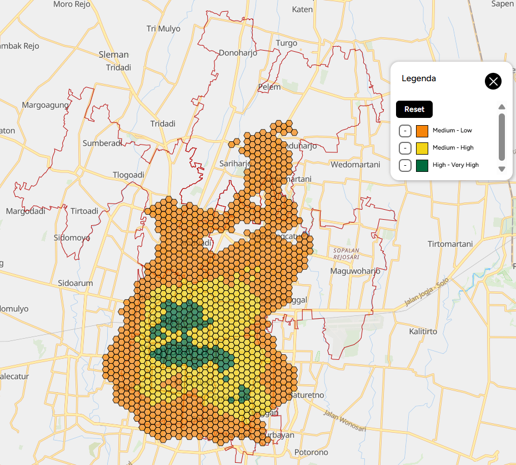Image resolution: width=516 pixels, height=465 pixels.
Task: Click the Katen map label
Action: pos(302,9)
